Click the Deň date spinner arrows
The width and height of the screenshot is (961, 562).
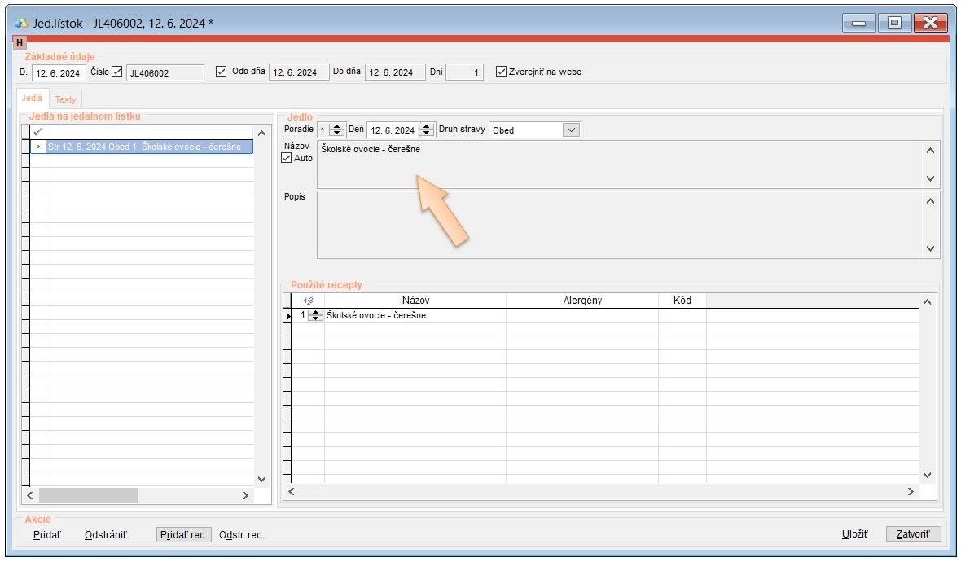point(426,130)
